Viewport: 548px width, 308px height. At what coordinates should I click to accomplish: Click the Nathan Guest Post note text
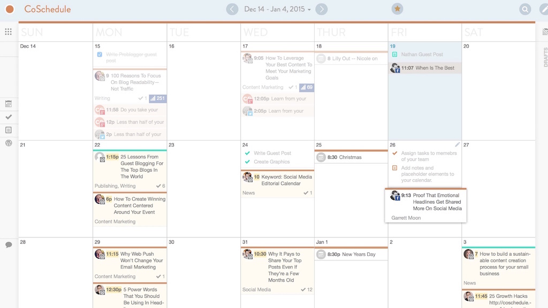click(x=422, y=55)
